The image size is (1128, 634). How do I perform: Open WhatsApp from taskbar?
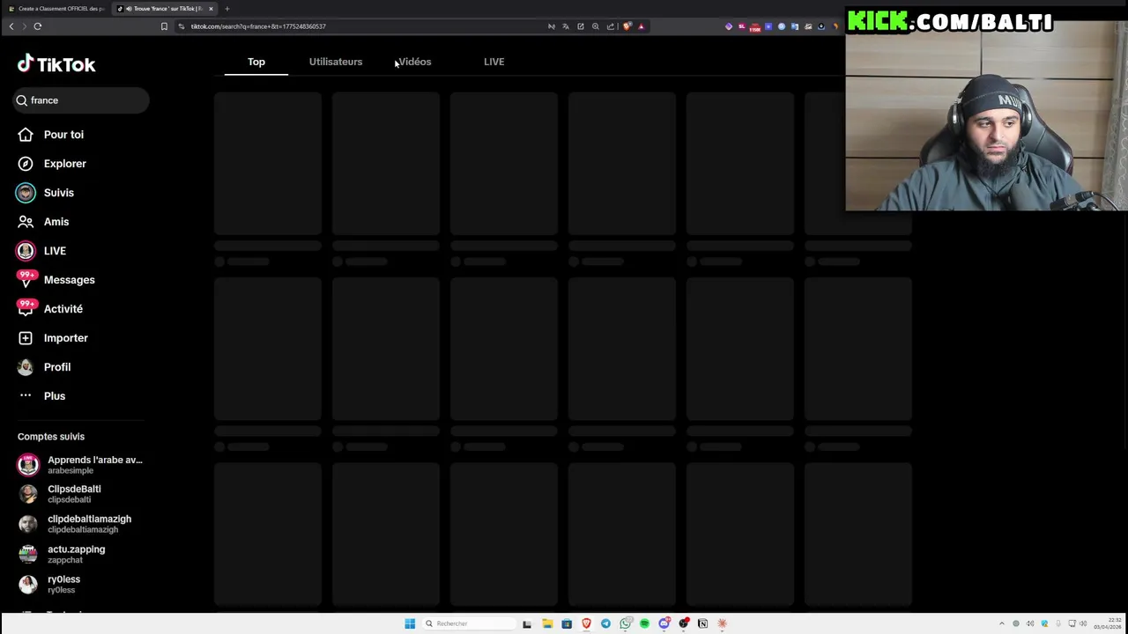click(x=625, y=623)
